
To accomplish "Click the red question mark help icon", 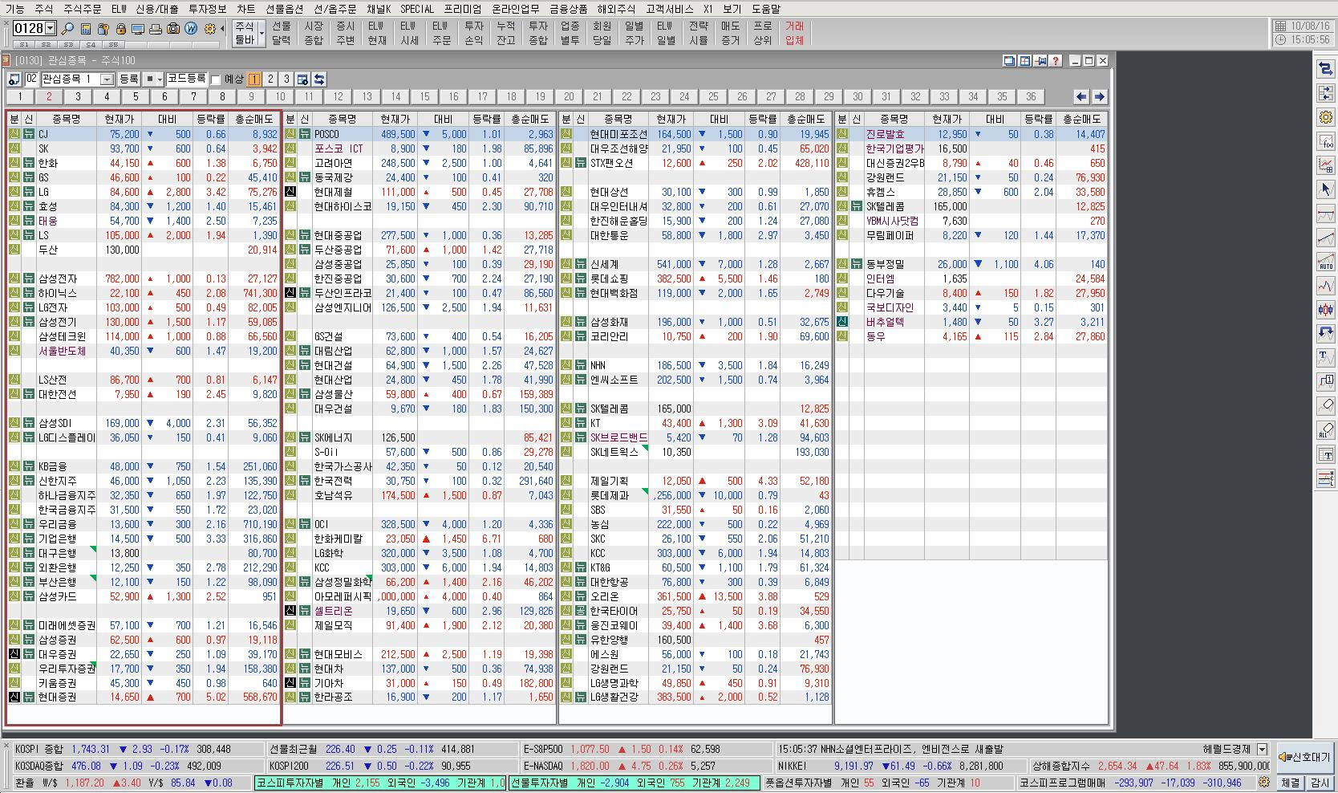I will [1056, 61].
